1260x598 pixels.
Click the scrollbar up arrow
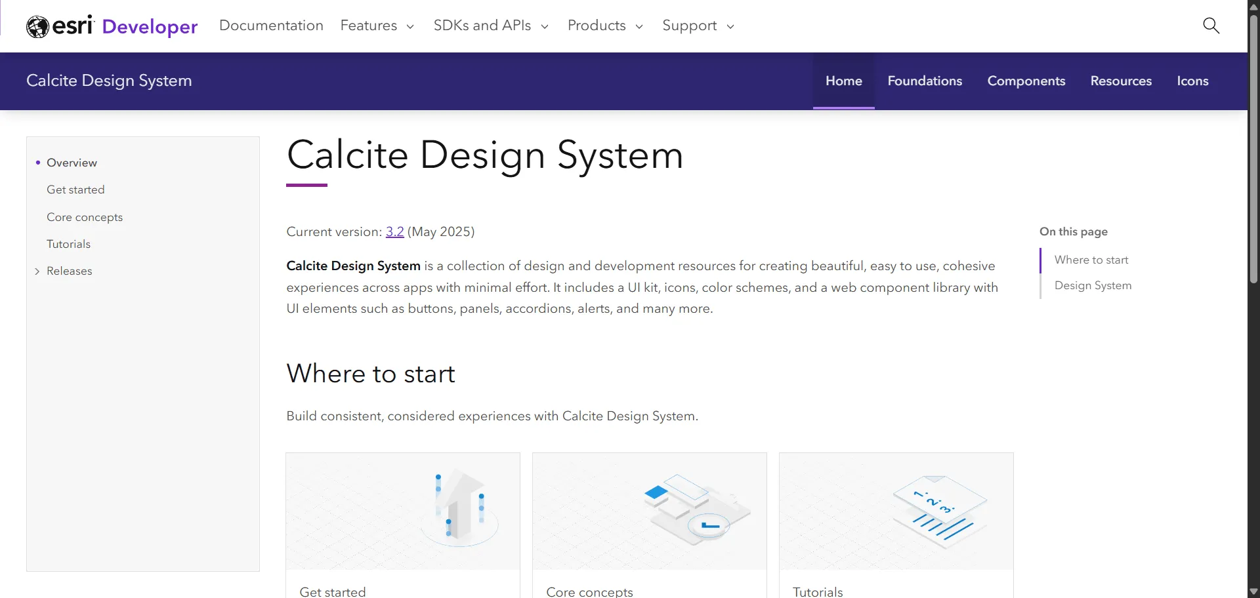[1253, 6]
